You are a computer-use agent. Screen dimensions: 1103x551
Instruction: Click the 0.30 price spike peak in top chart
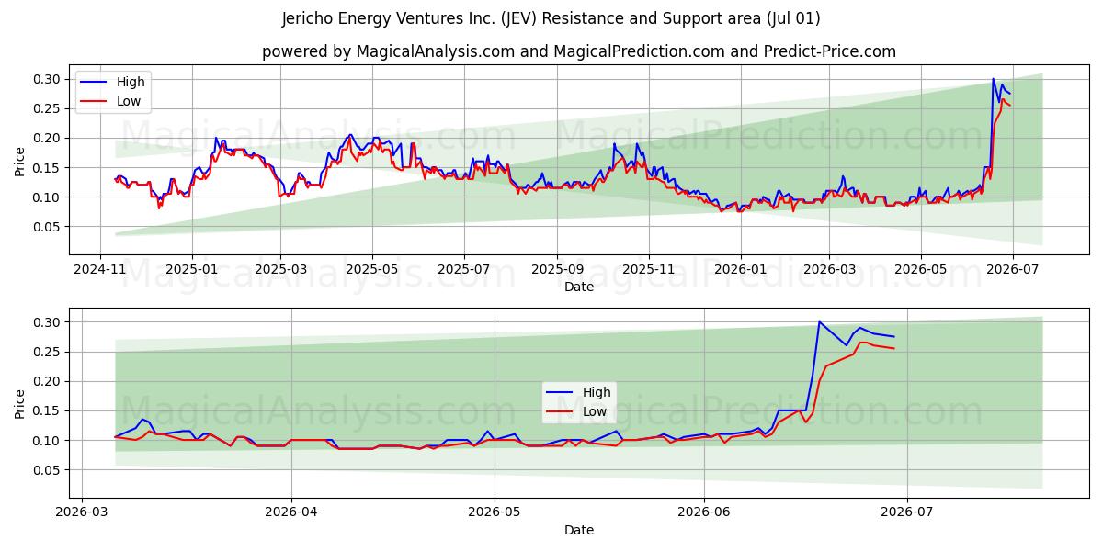point(993,79)
